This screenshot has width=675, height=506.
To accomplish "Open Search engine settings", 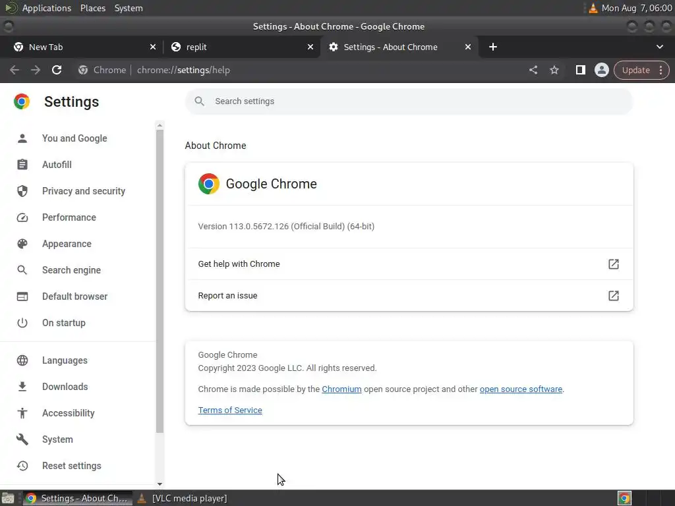I will (x=71, y=269).
